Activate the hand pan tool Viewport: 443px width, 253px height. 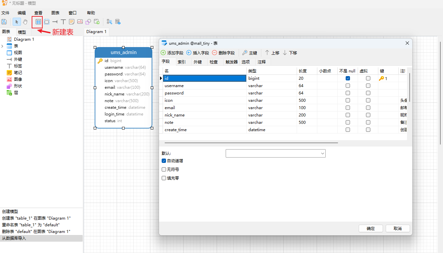25,22
